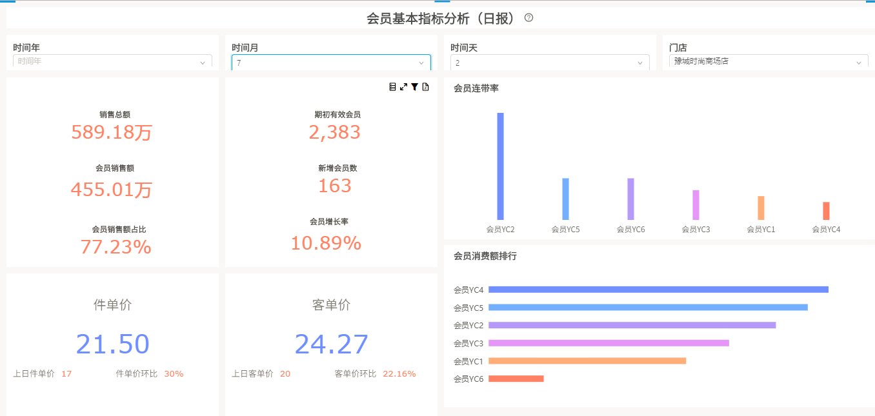This screenshot has width=875, height=416.
Task: Click the 会员YC4 bar in 会员连带率 chart
Action: (826, 211)
